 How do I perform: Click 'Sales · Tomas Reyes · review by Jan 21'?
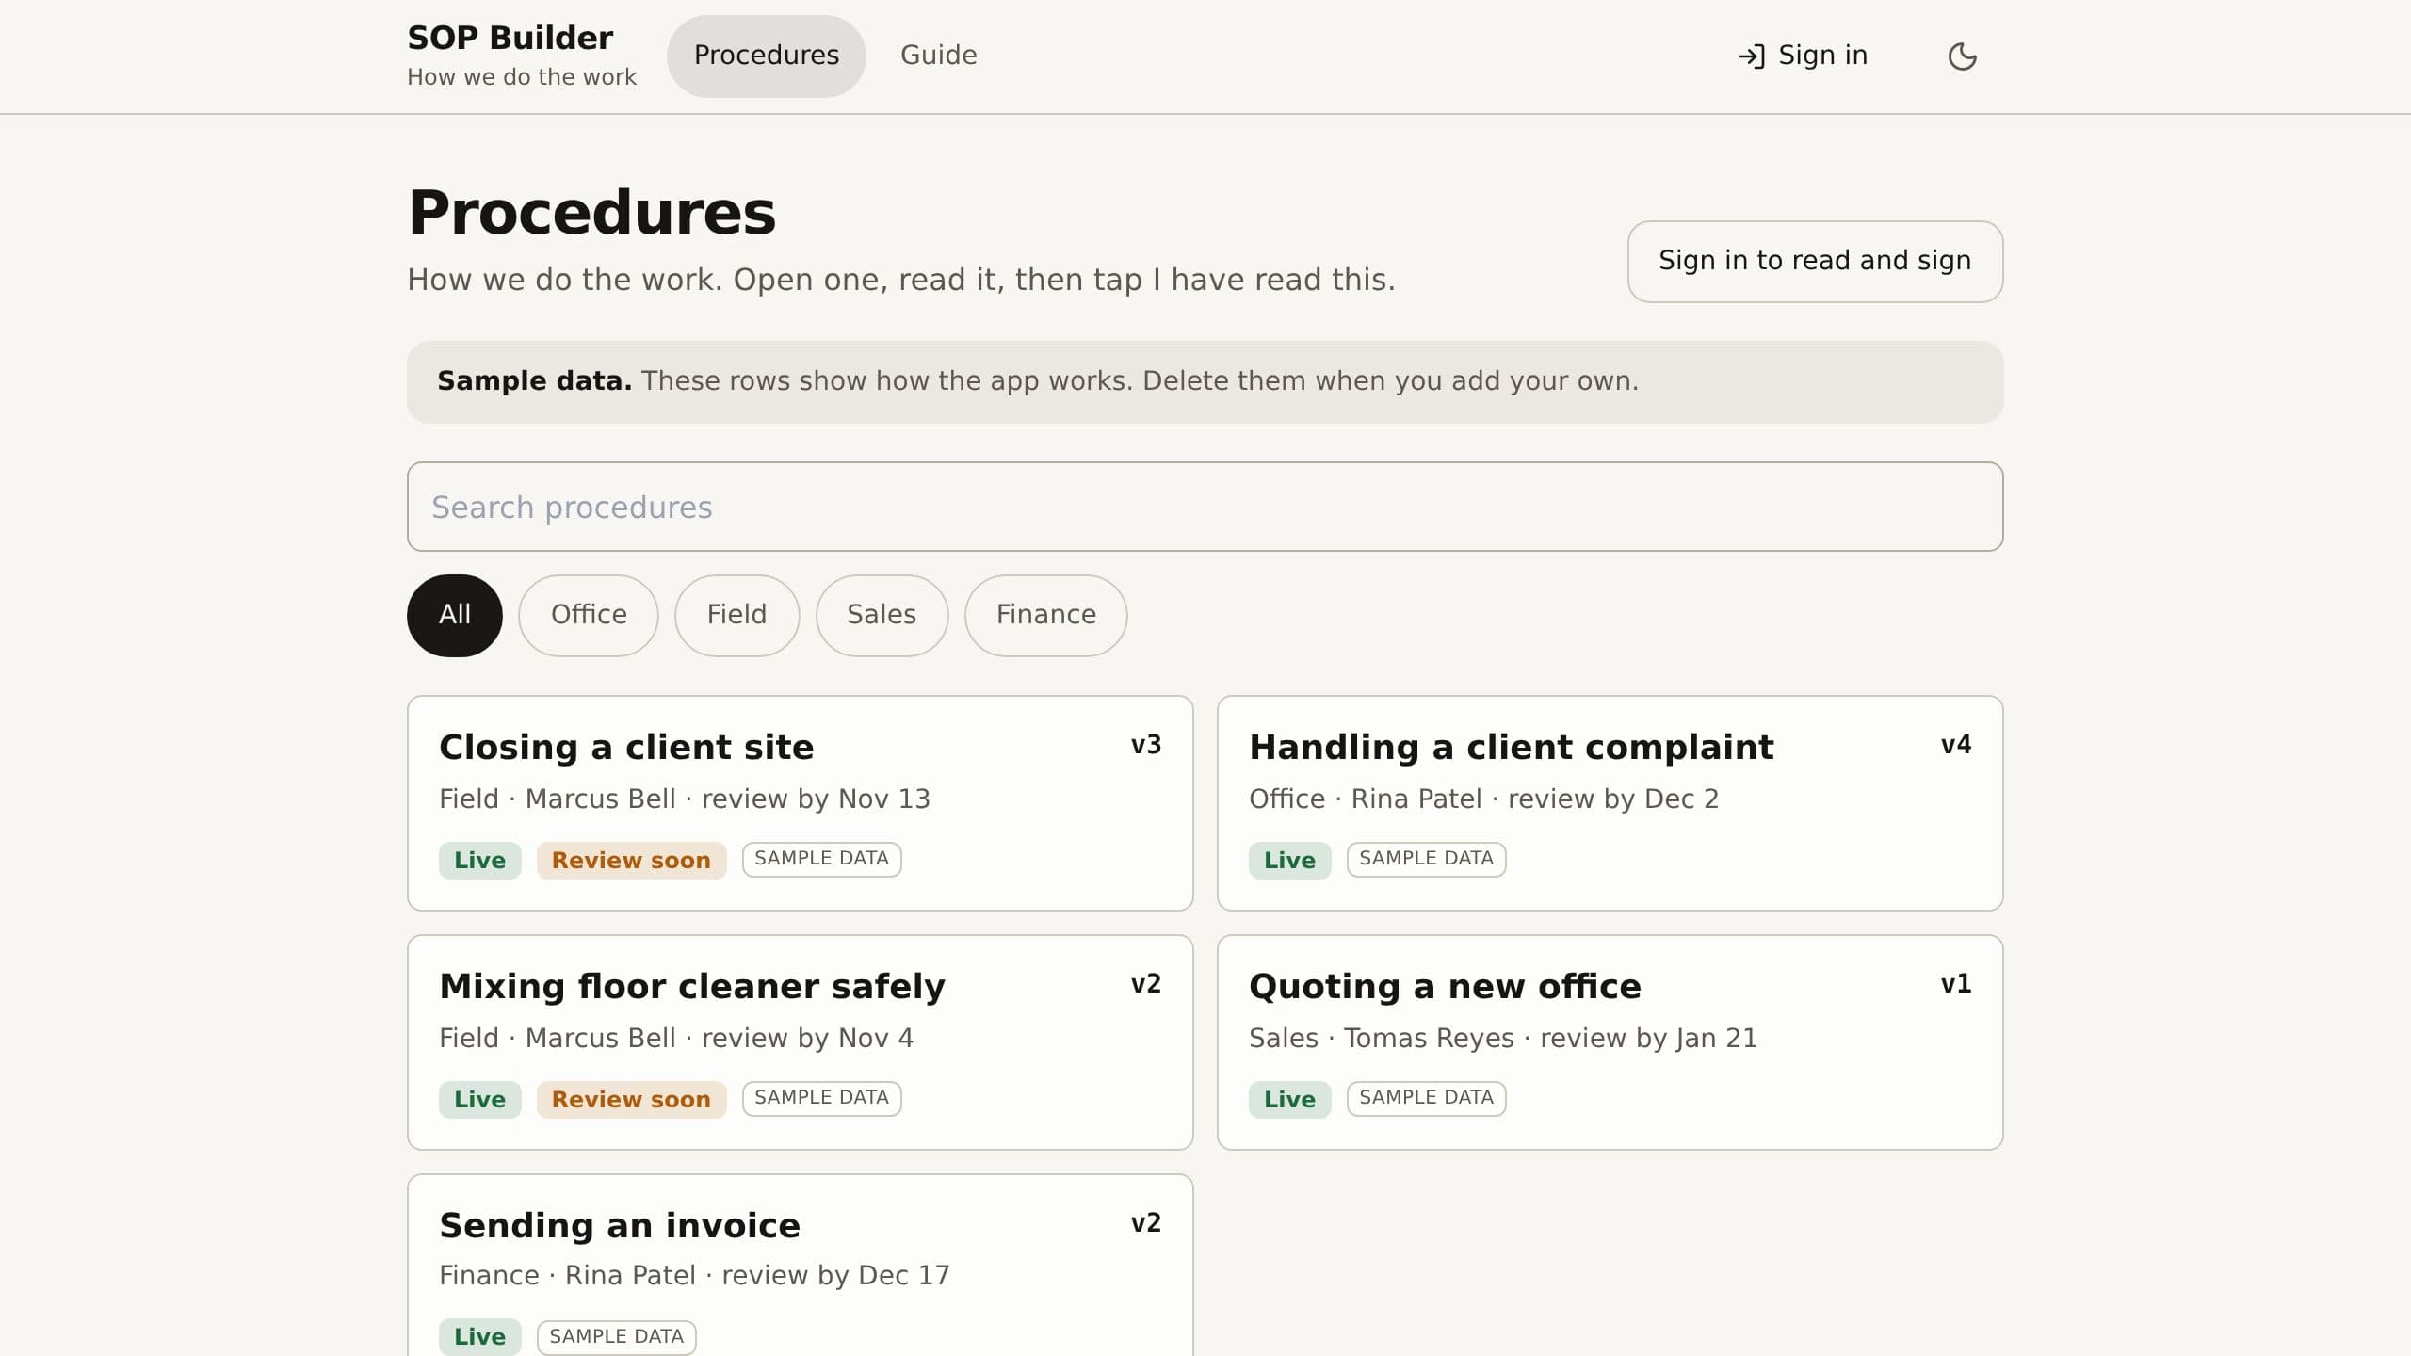point(1503,1038)
